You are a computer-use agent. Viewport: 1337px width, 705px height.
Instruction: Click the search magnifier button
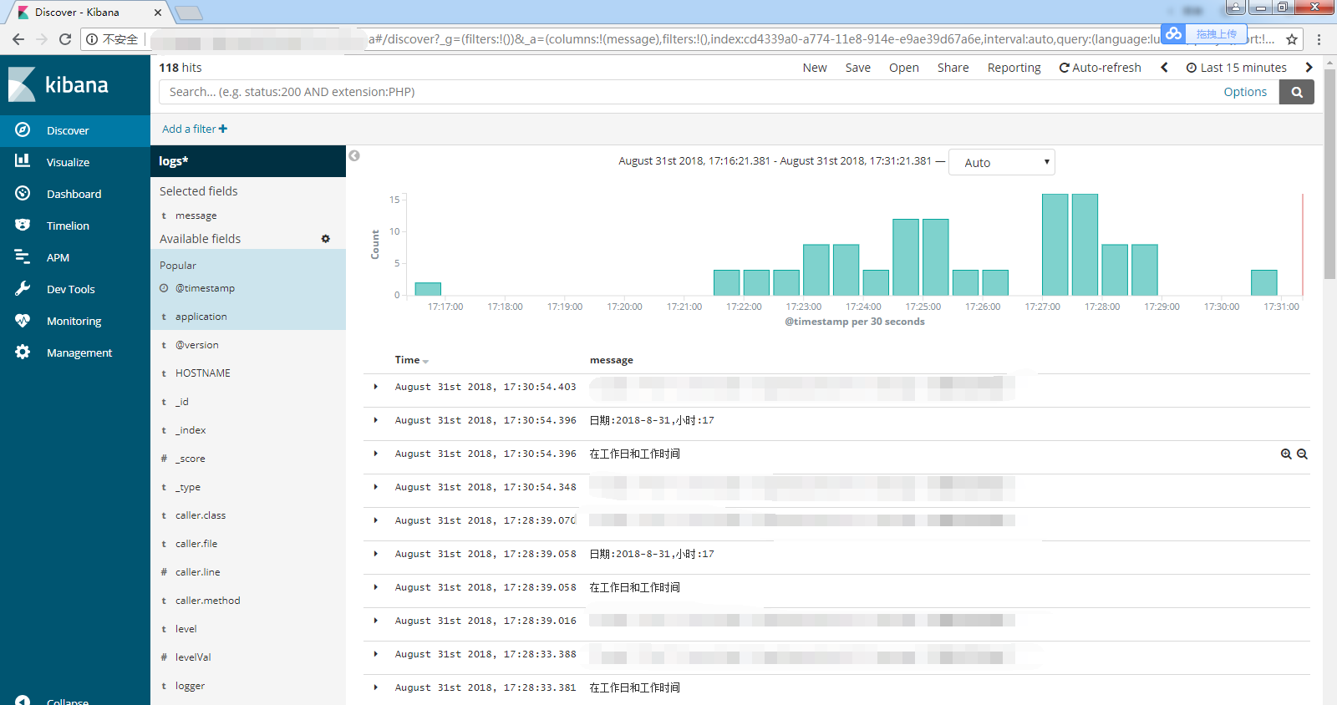click(x=1296, y=92)
